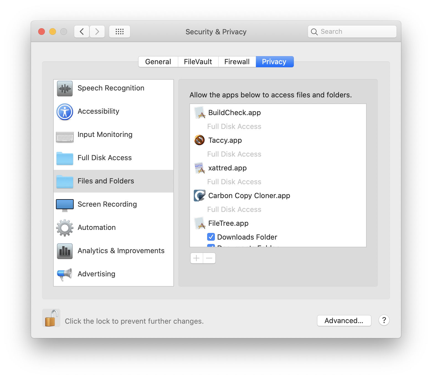This screenshot has height=379, width=432.
Task: Open the Firewall tab
Action: pos(237,62)
